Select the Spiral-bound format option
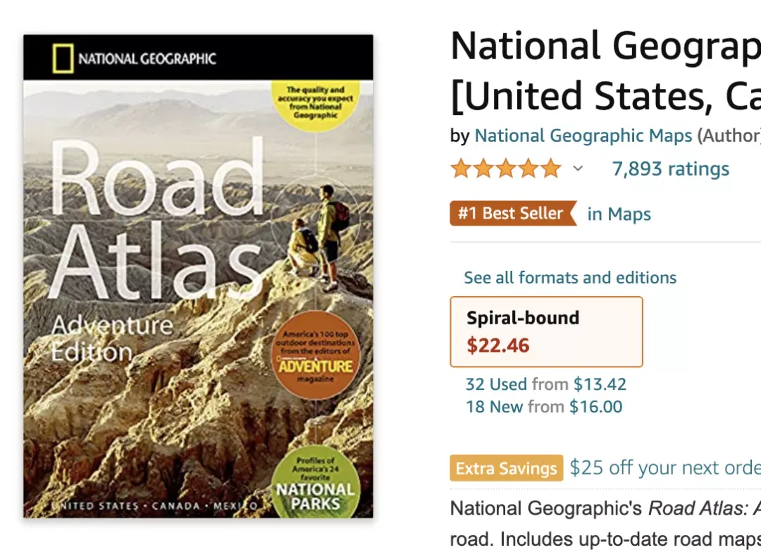 547,331
